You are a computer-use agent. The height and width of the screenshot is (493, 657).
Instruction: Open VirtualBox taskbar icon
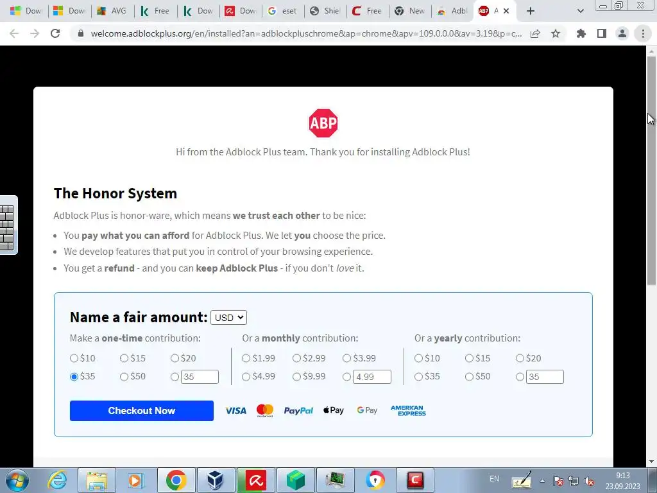[216, 480]
